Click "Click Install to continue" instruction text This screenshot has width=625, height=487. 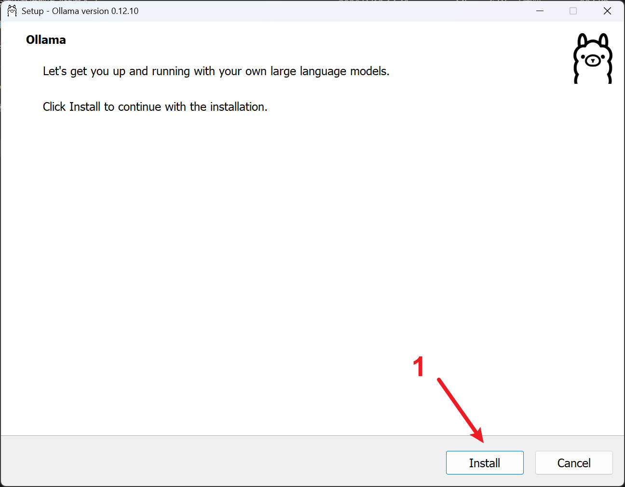[155, 106]
